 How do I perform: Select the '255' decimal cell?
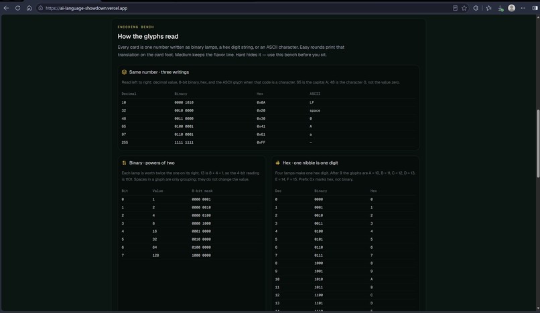click(125, 142)
